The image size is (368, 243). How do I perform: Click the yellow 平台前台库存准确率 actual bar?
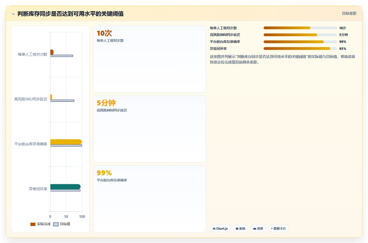pos(66,142)
